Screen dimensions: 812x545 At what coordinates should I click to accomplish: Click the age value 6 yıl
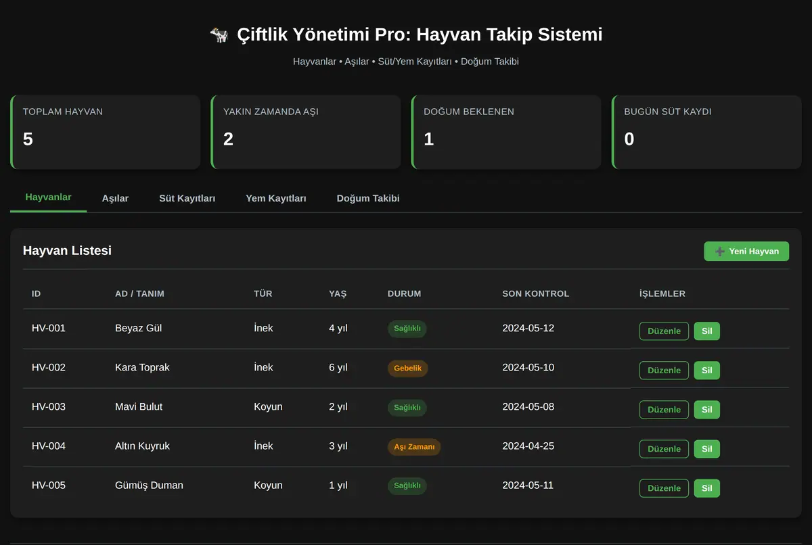(x=338, y=367)
